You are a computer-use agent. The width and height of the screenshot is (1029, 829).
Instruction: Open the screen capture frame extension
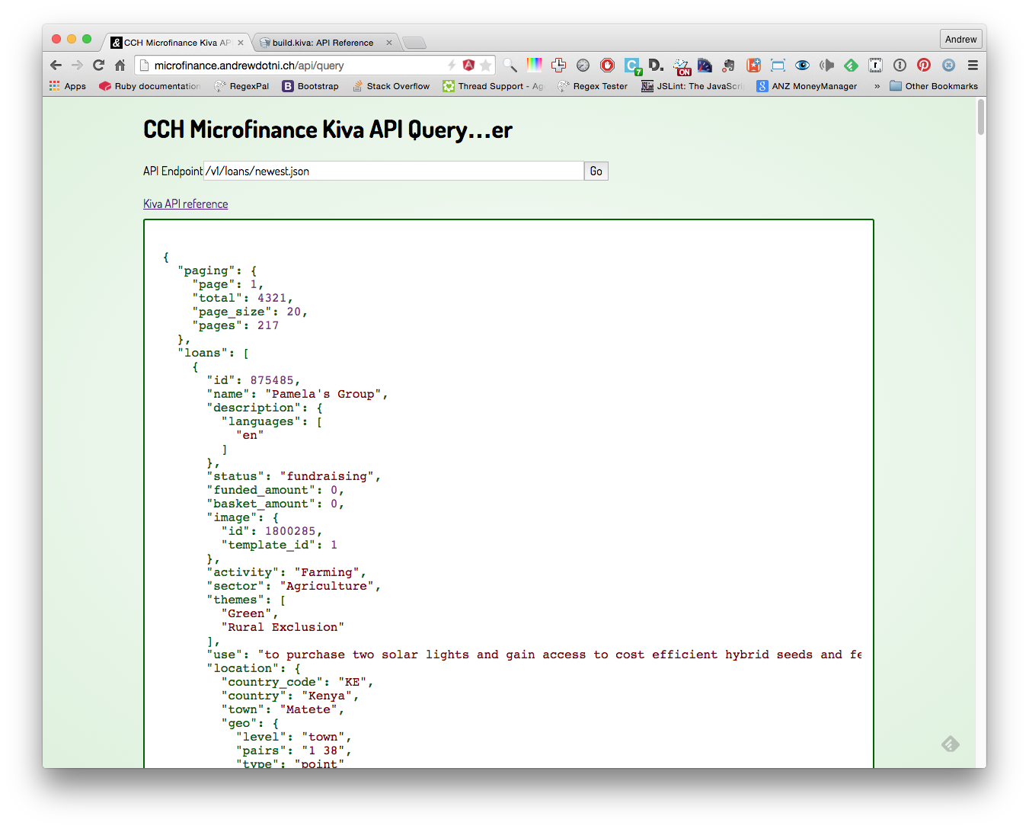pyautogui.click(x=778, y=66)
